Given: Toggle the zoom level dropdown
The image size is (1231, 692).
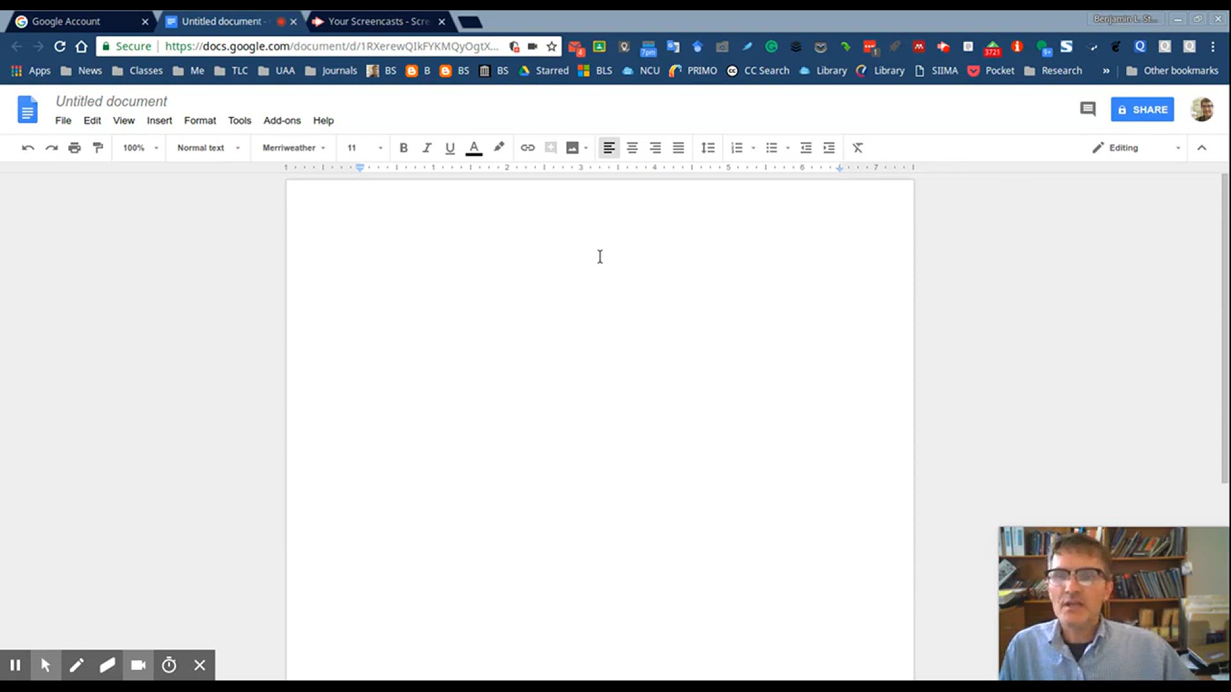Looking at the screenshot, I should (x=138, y=148).
